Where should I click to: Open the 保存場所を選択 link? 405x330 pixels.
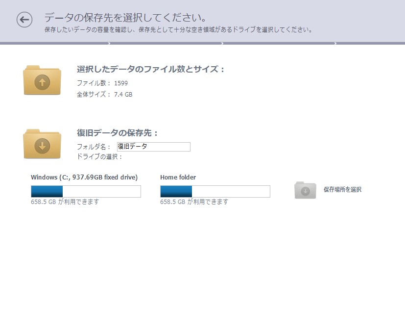click(342, 190)
